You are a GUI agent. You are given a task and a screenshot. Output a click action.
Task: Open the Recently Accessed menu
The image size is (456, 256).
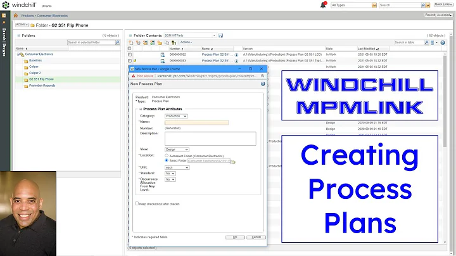click(x=438, y=15)
